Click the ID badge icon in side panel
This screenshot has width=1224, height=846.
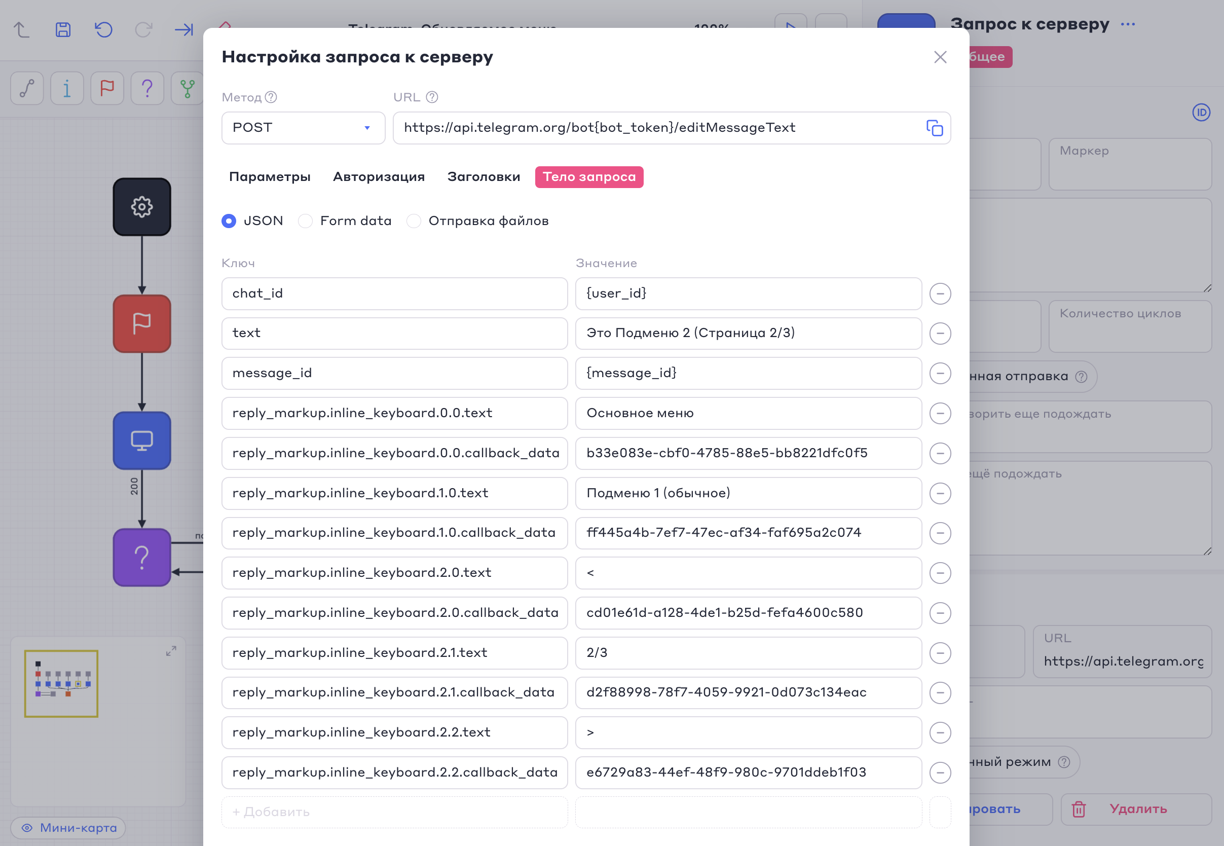(1201, 113)
